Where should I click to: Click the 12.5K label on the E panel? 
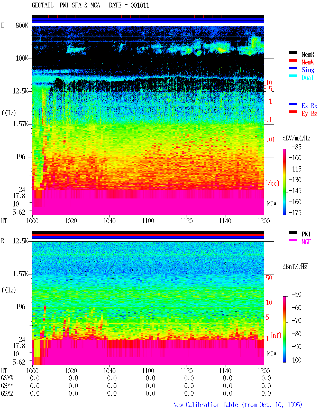[20, 91]
